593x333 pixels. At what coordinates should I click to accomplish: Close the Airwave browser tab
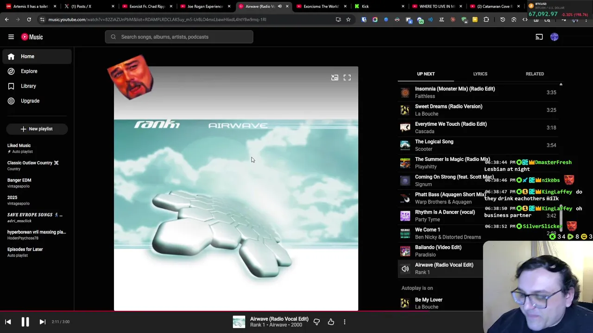tap(287, 6)
